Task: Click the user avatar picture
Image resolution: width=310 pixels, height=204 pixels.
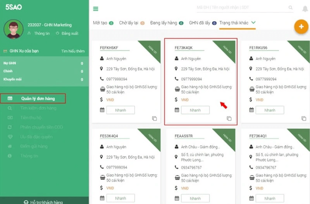Action: pyautogui.click(x=14, y=29)
